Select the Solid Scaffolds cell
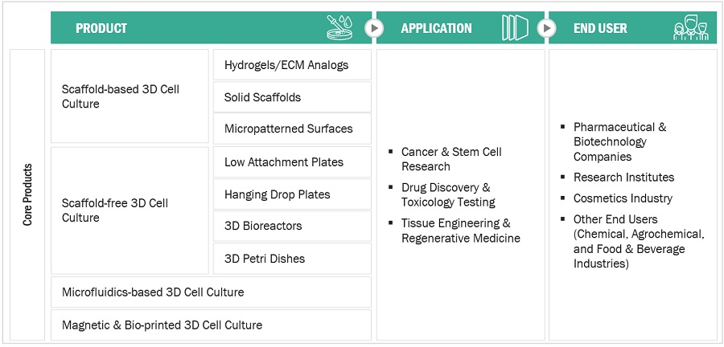The height and width of the screenshot is (347, 724). point(292,97)
